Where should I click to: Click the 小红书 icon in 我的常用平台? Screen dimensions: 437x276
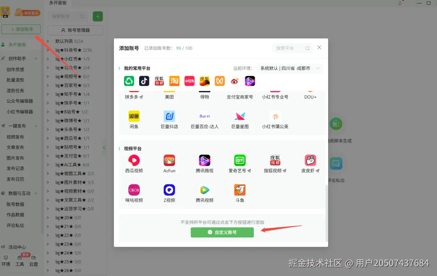click(190, 81)
